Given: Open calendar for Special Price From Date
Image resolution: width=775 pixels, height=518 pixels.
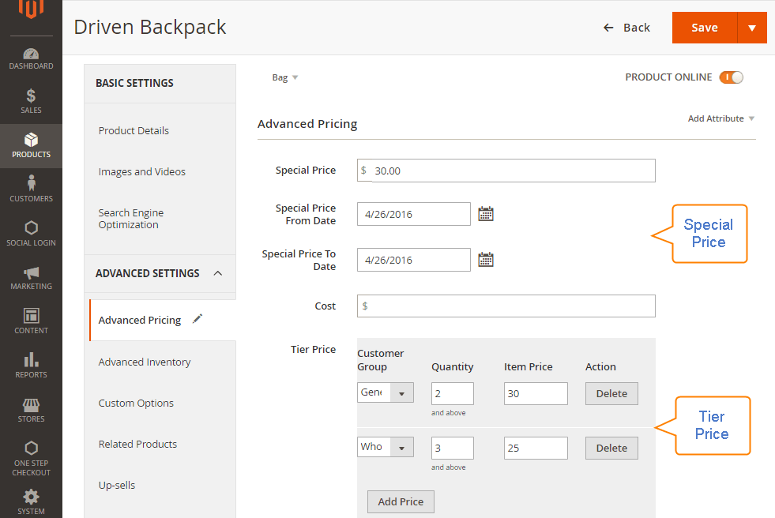Looking at the screenshot, I should pos(486,214).
